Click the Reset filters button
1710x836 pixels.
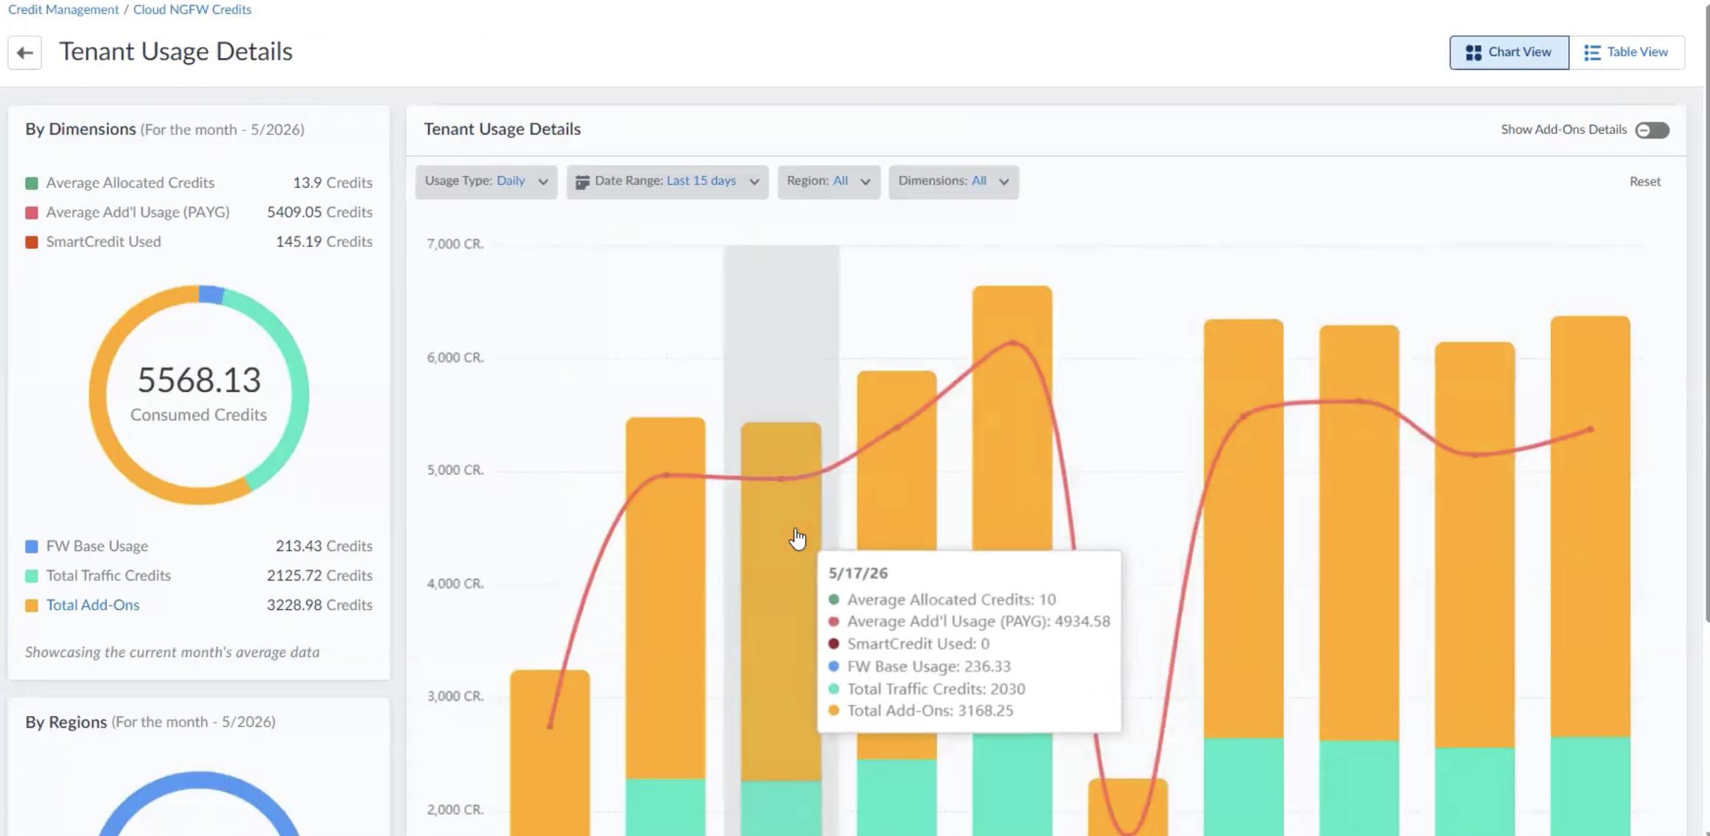click(1644, 181)
